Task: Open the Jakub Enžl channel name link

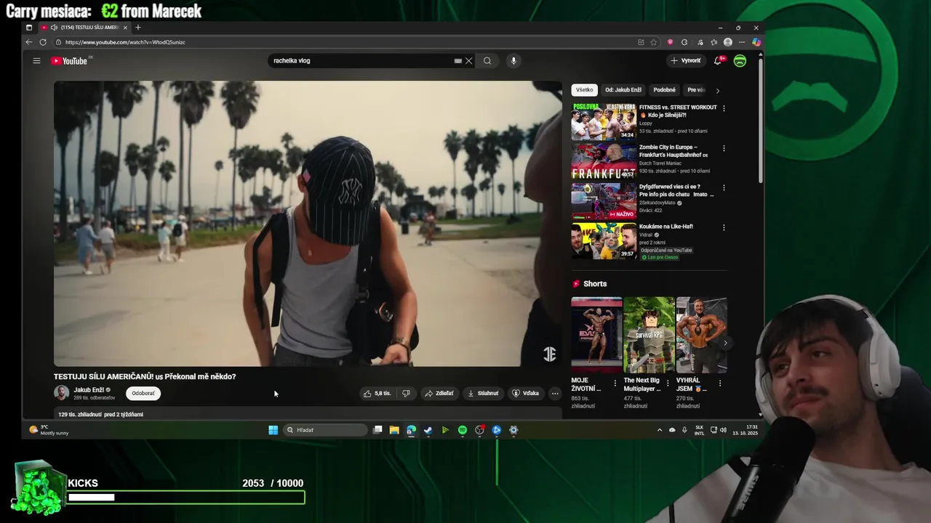Action: click(89, 390)
